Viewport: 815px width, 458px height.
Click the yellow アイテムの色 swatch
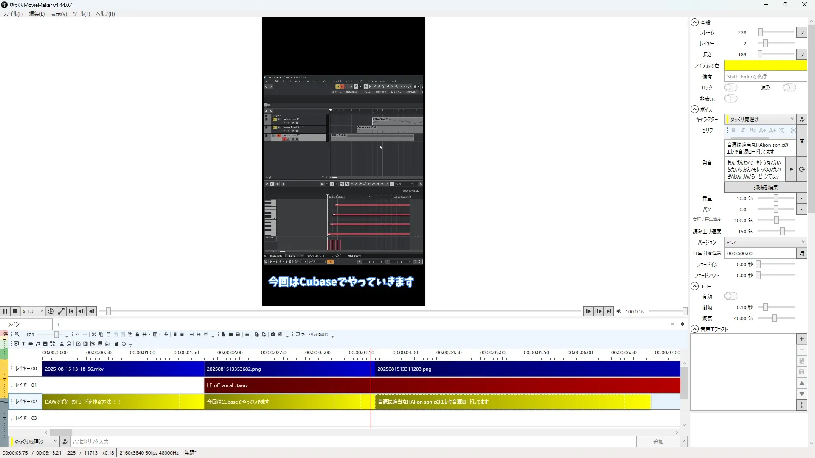pyautogui.click(x=765, y=65)
